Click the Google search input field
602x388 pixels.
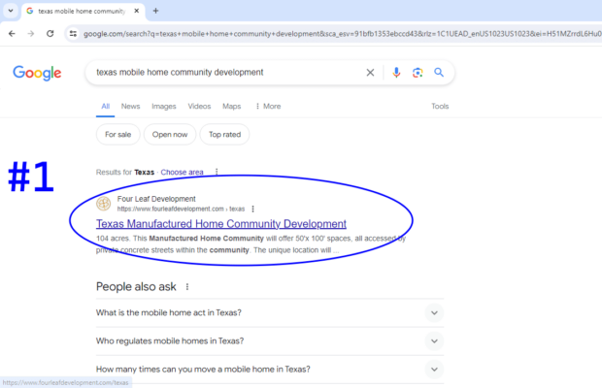223,73
